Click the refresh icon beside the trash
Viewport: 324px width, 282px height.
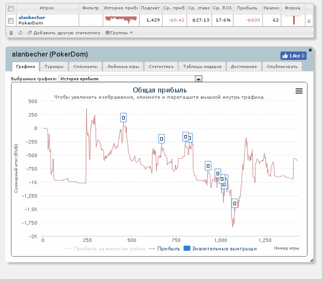pos(20,33)
